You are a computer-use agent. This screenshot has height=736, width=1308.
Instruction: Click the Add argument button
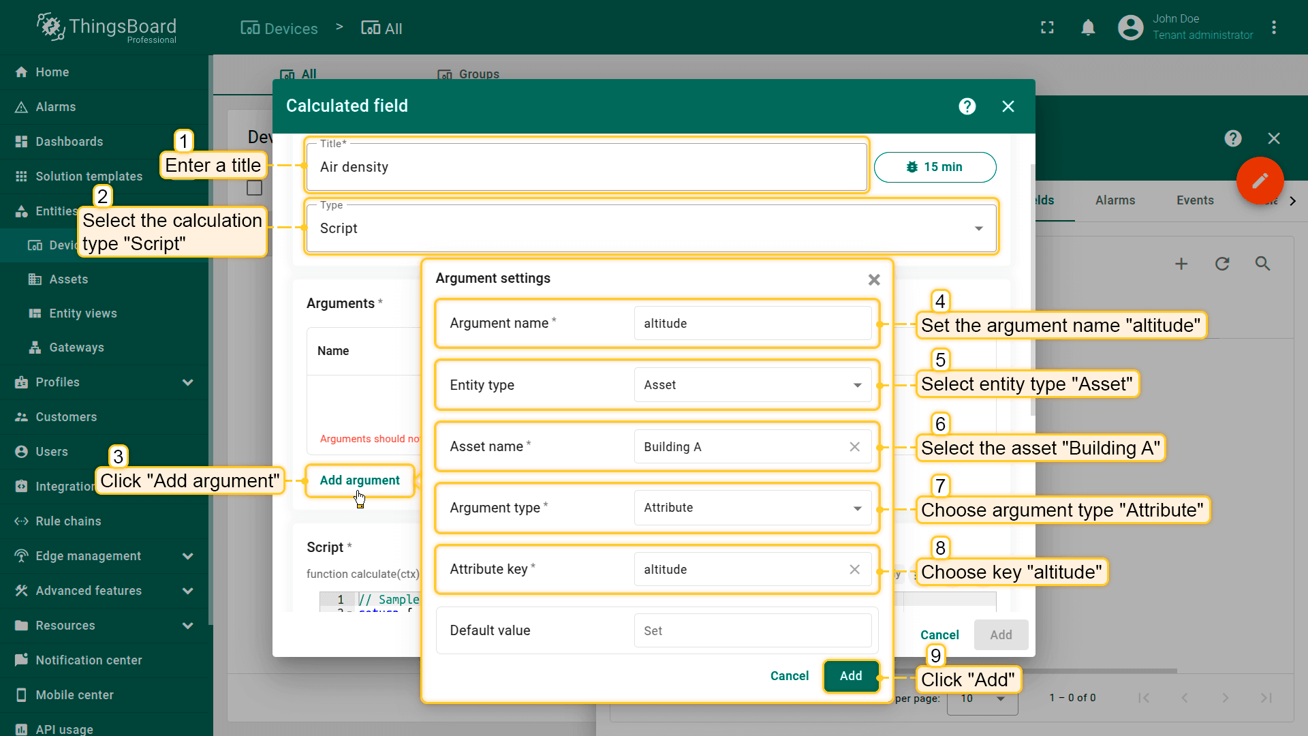pos(360,480)
